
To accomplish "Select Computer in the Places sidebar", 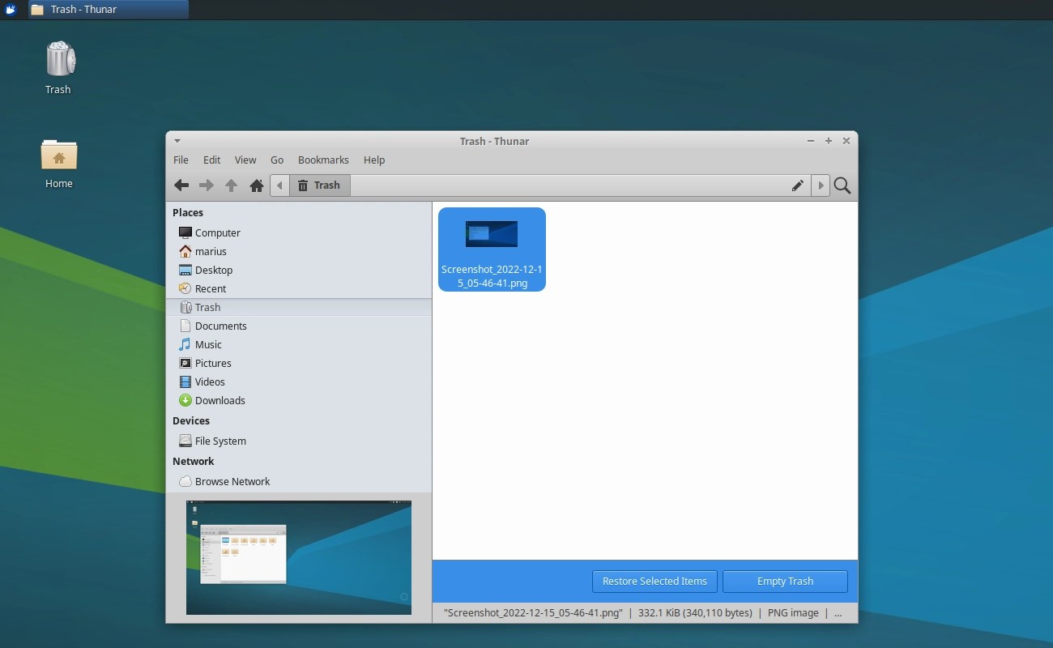I will pyautogui.click(x=299, y=232).
